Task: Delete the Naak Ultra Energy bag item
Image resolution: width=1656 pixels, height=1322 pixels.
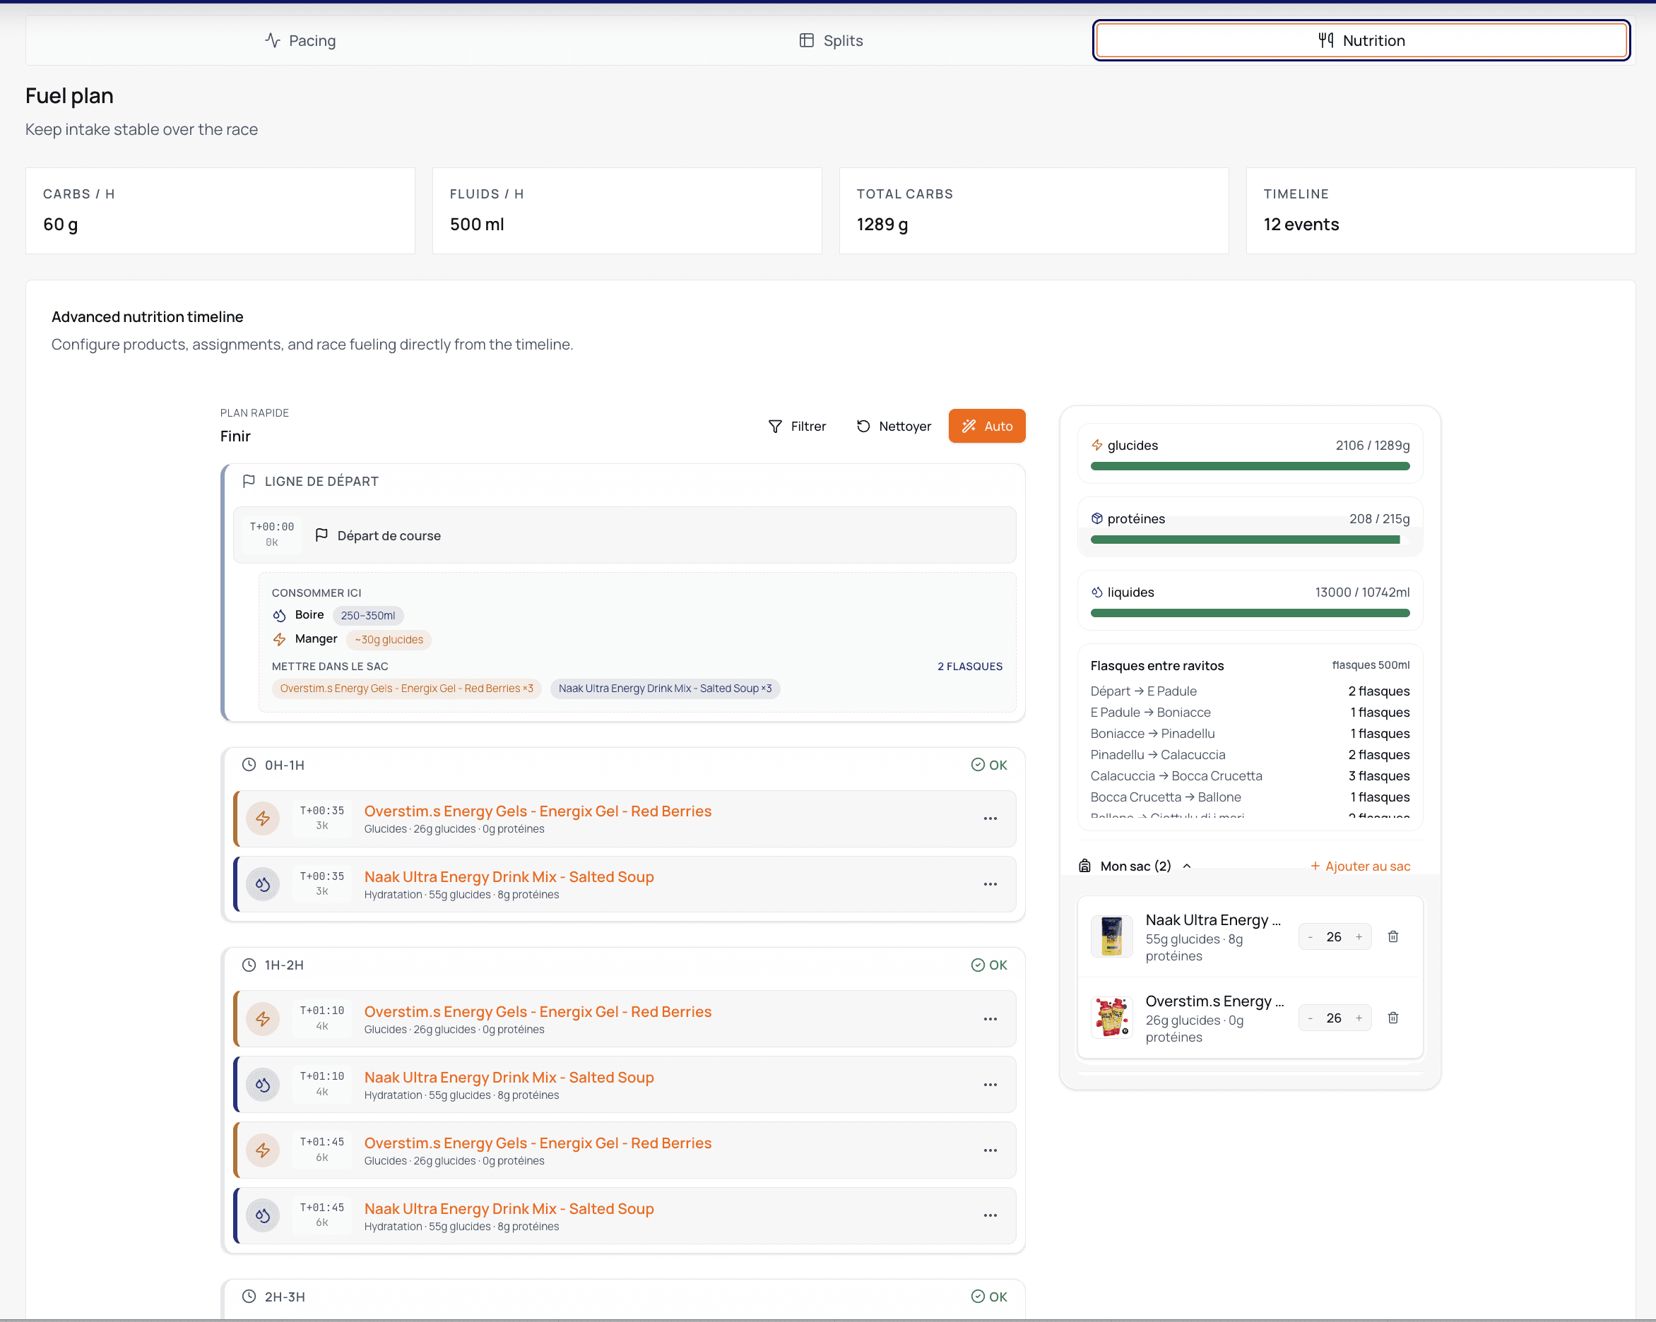Action: tap(1393, 936)
